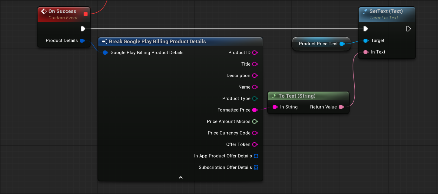The width and height of the screenshot is (438, 194).
Task: Click the Name output pin
Action: pos(255,87)
